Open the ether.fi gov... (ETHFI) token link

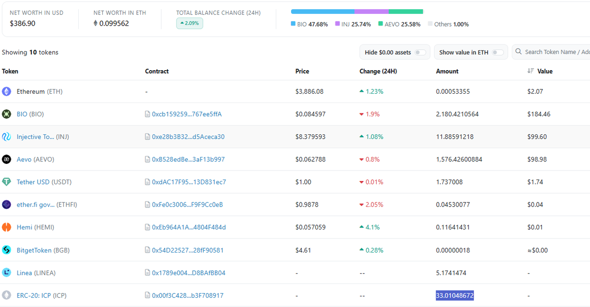pos(47,205)
